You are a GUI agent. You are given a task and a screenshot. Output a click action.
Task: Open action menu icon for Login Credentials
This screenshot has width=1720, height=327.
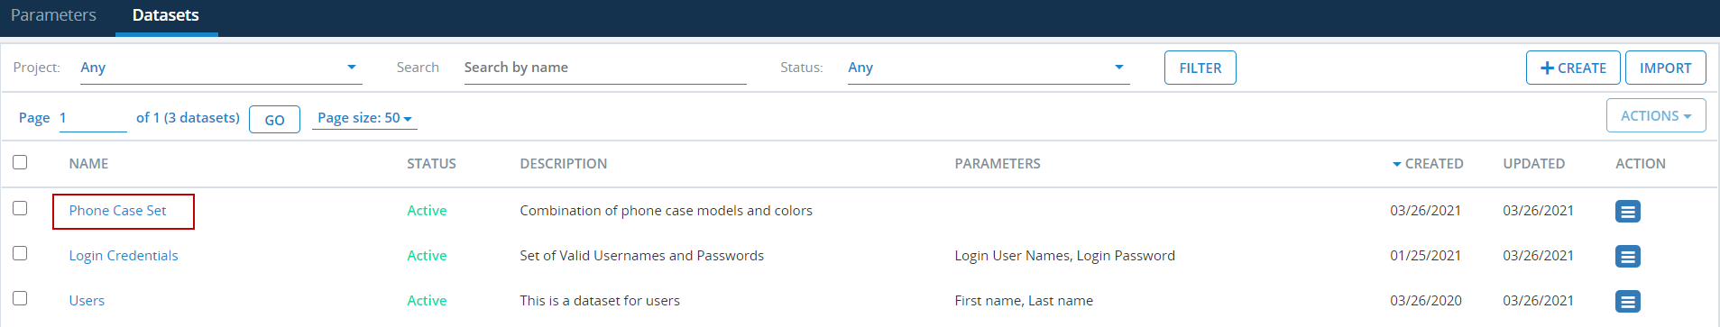(x=1627, y=257)
